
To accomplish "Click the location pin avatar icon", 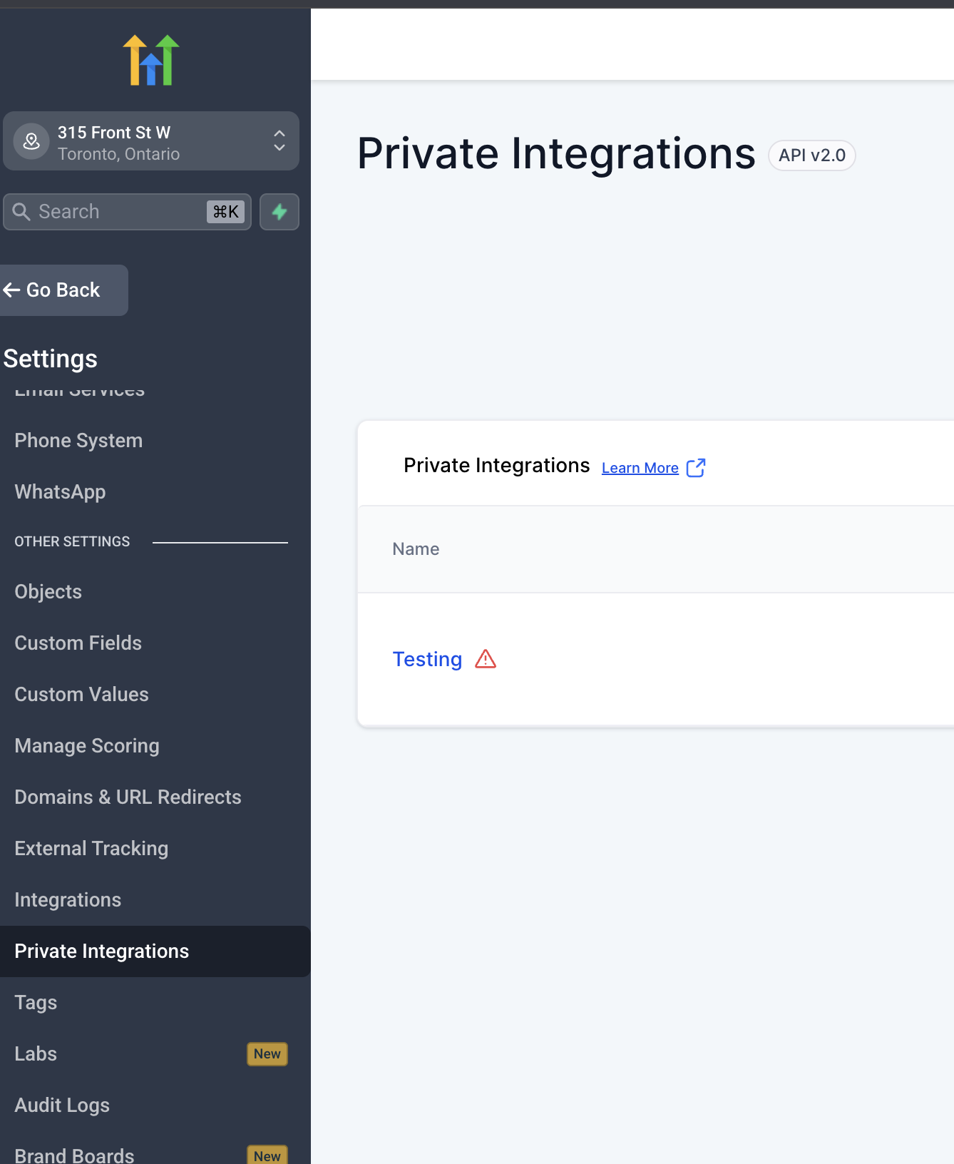I will 31,141.
